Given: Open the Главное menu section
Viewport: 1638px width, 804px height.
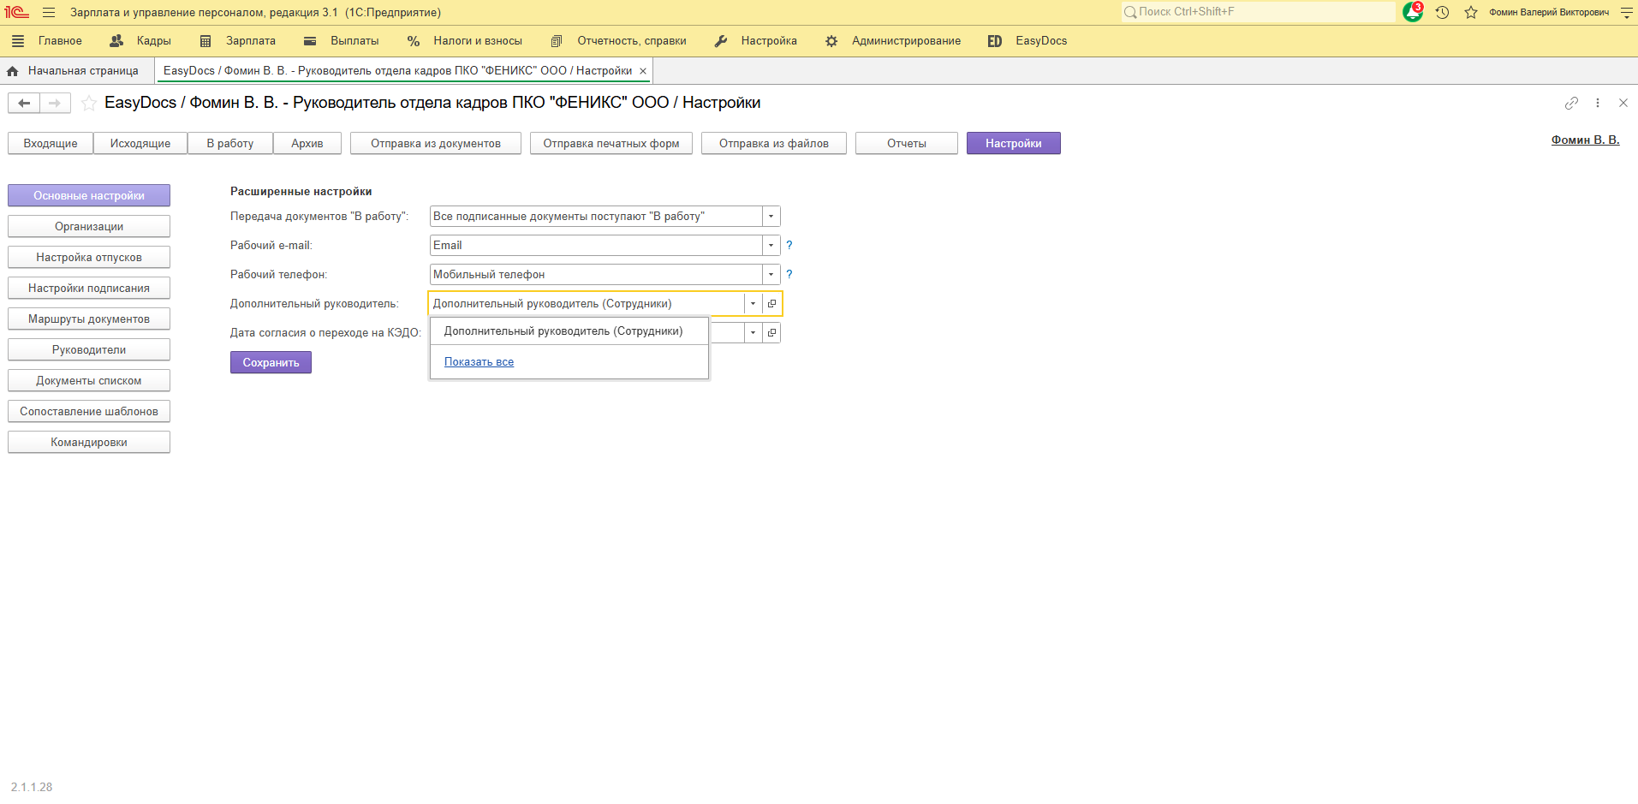Looking at the screenshot, I should click(x=60, y=41).
